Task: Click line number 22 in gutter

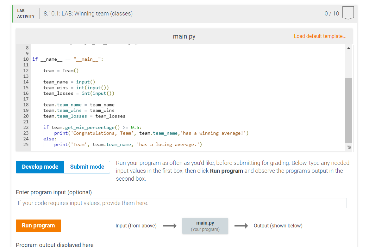Action: click(x=26, y=128)
